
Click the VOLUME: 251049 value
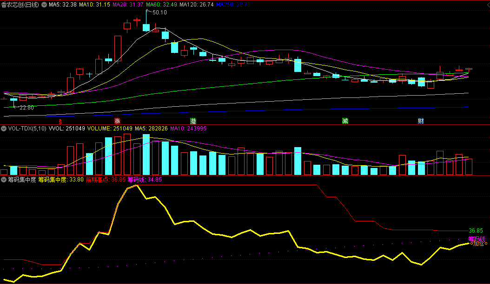pyautogui.click(x=110, y=129)
